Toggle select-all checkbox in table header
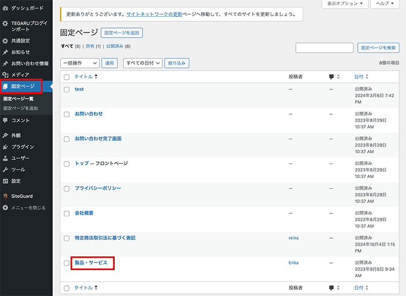 tap(66, 77)
